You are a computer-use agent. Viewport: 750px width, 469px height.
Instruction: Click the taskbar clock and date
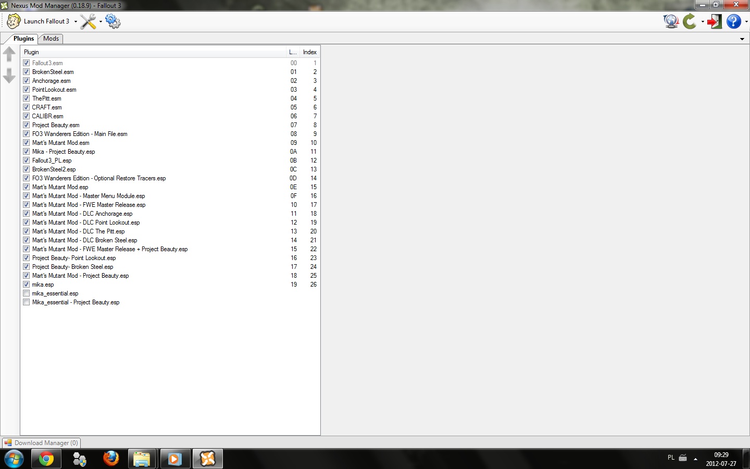(721, 459)
